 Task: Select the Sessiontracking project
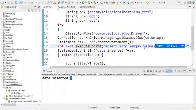(x=13, y=60)
